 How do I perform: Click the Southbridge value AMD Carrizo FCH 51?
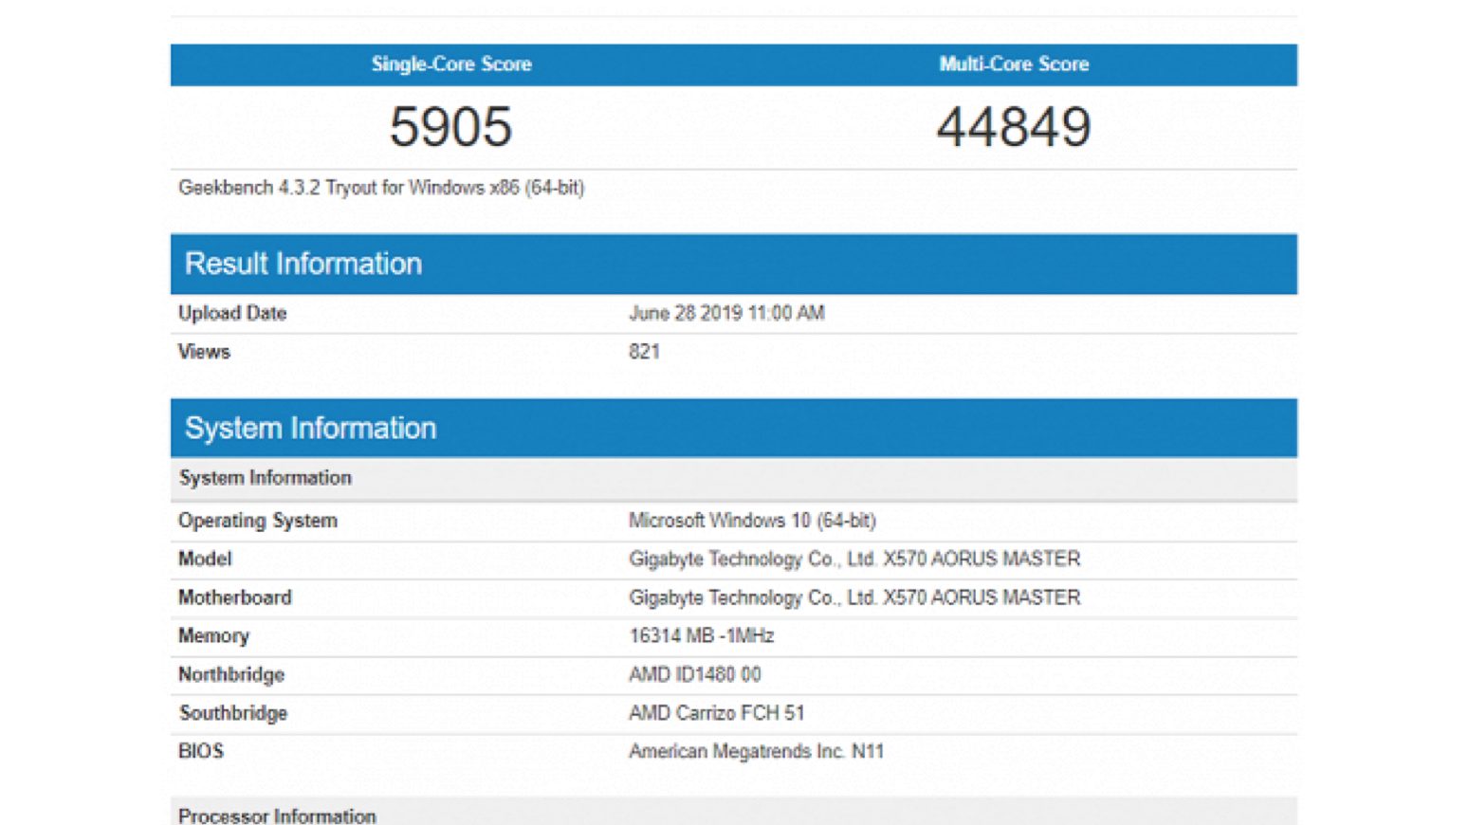pos(716,713)
